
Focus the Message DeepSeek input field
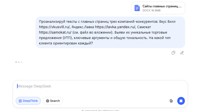100,86
